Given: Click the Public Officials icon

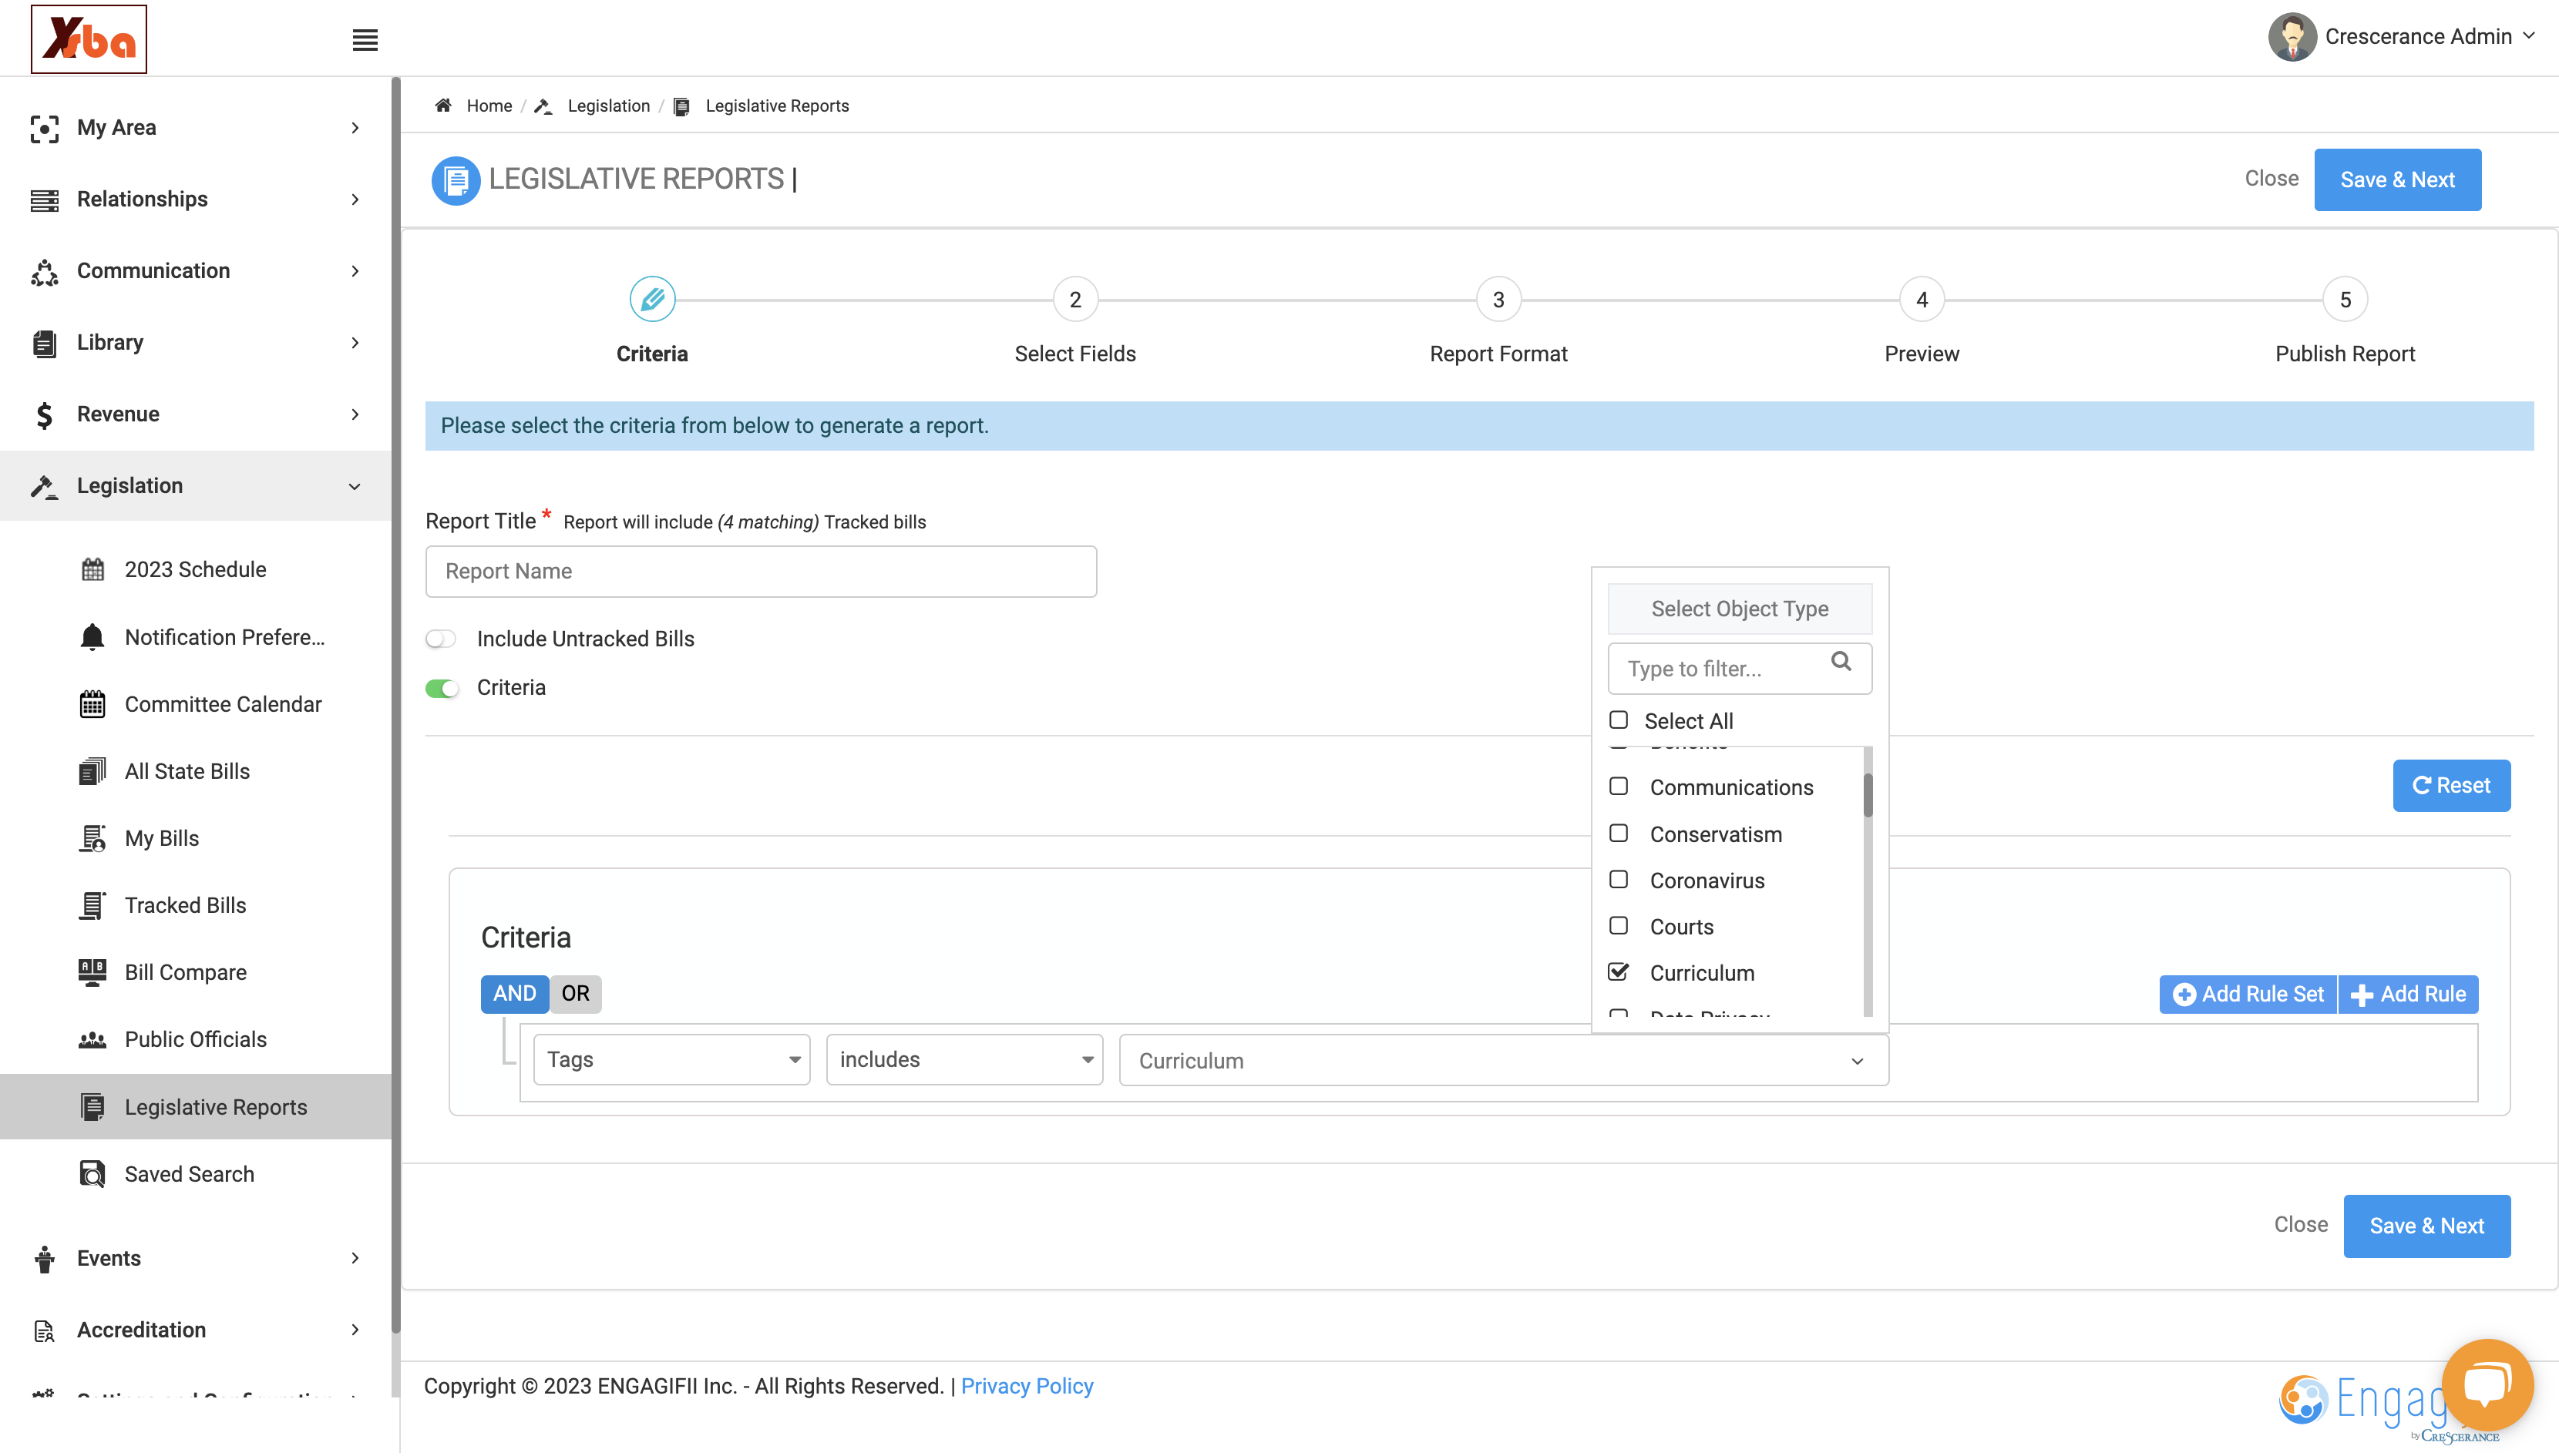Looking at the screenshot, I should click(x=92, y=1039).
